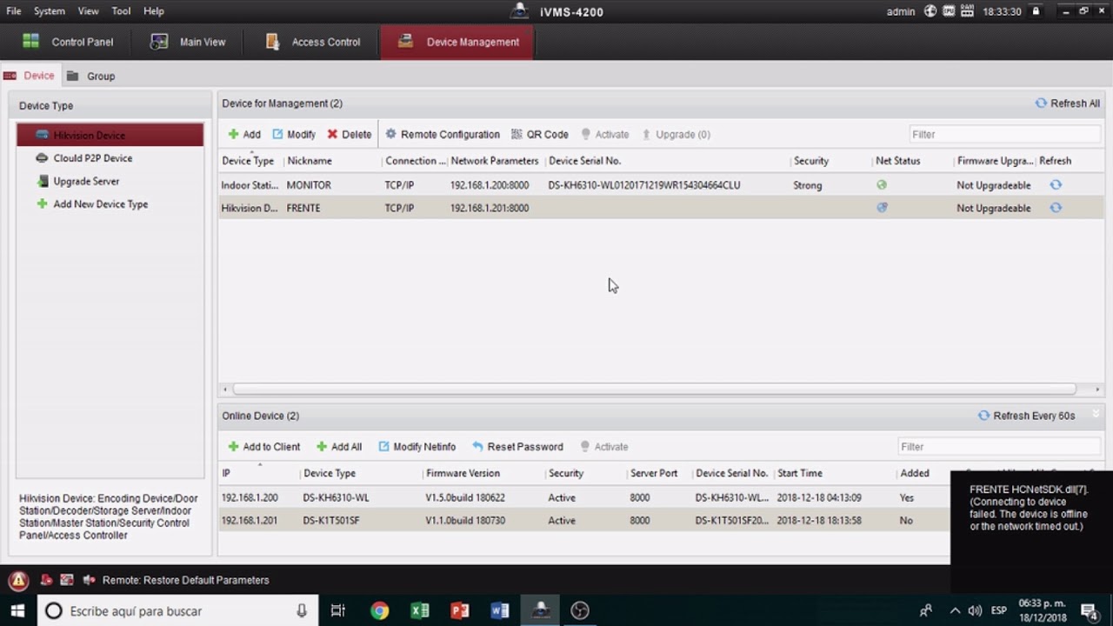Click the horizontal scrollbar of device list
The image size is (1113, 626).
tap(654, 390)
